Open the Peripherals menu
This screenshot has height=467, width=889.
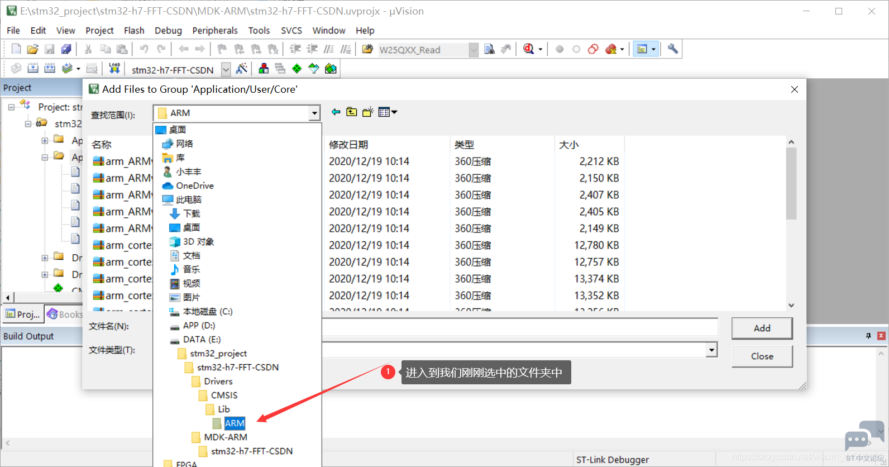215,30
